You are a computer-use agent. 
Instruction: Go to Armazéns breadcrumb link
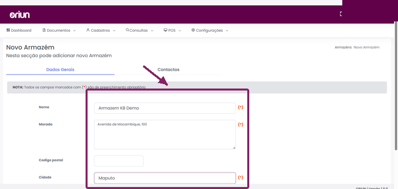(x=343, y=47)
